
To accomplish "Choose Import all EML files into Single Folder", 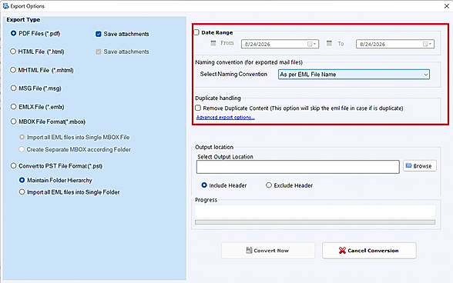I will (22, 191).
